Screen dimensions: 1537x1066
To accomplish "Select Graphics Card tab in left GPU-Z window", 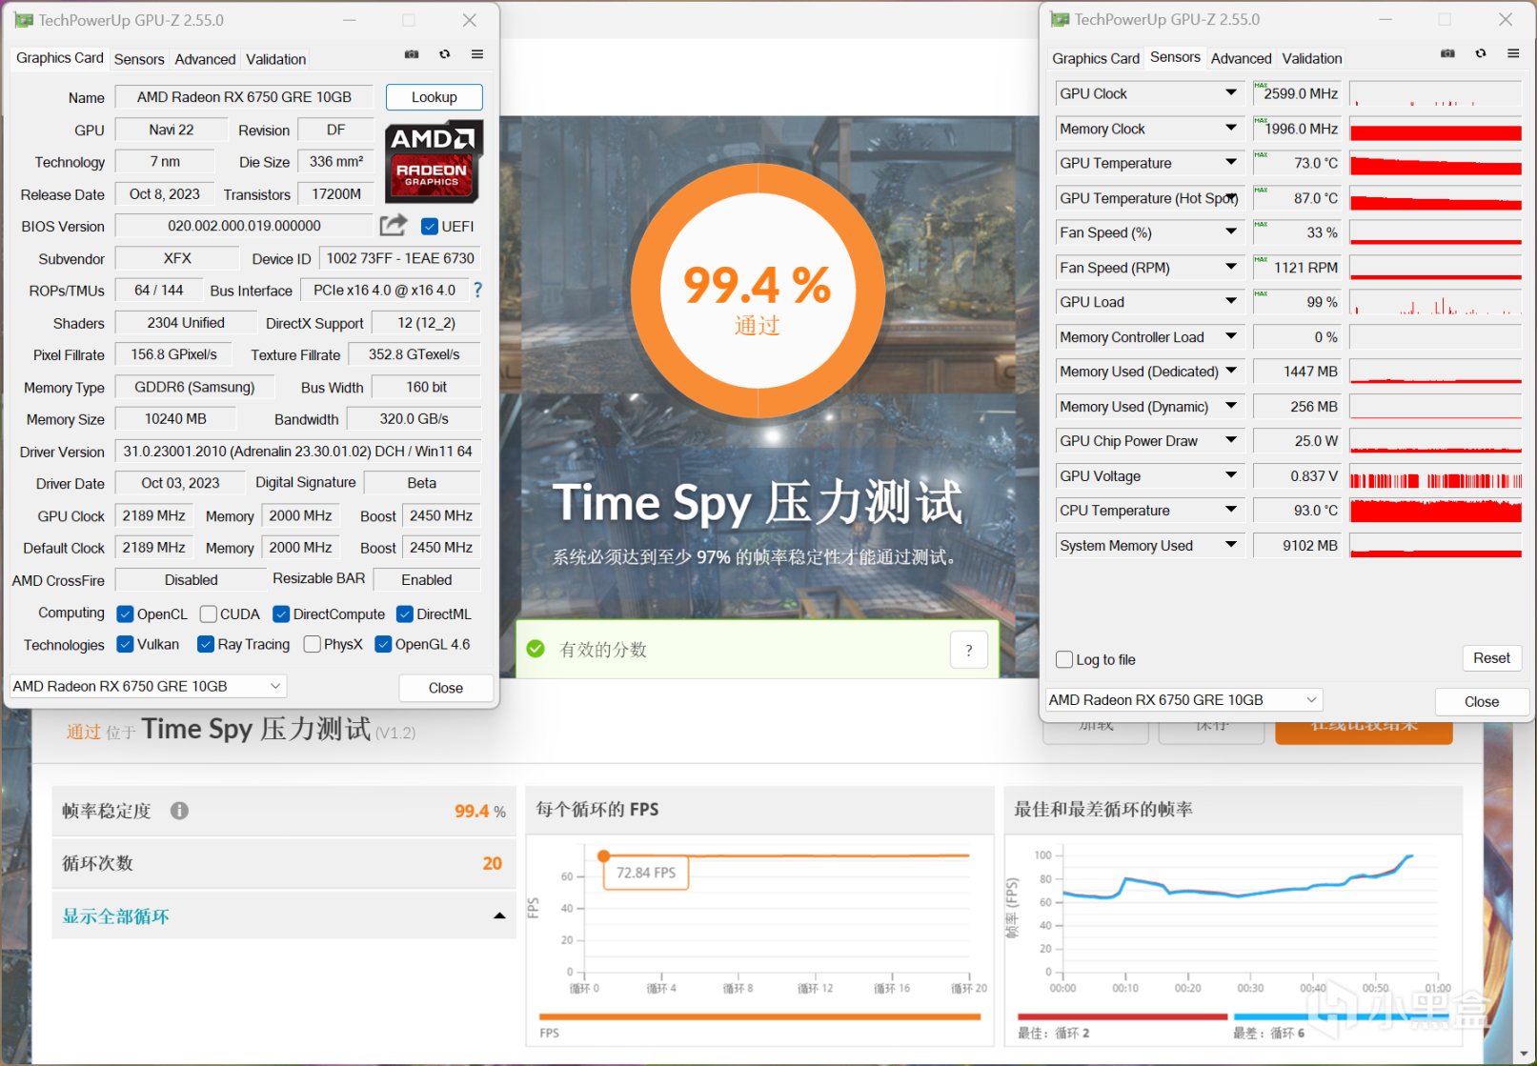I will point(60,58).
